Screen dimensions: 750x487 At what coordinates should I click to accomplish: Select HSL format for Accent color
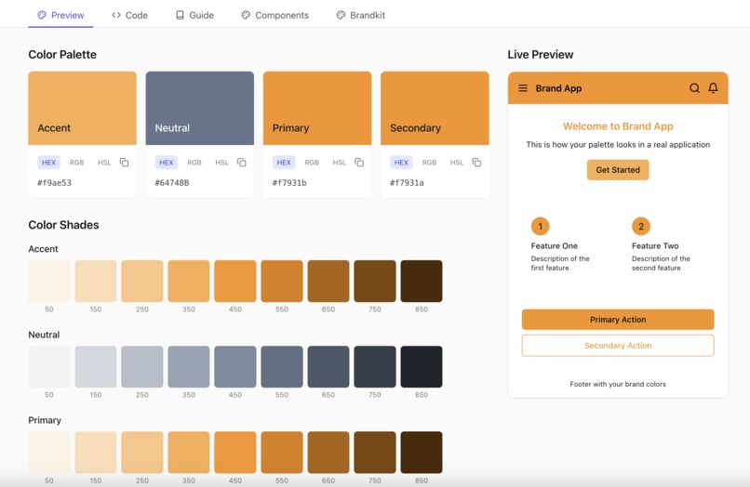tap(104, 163)
